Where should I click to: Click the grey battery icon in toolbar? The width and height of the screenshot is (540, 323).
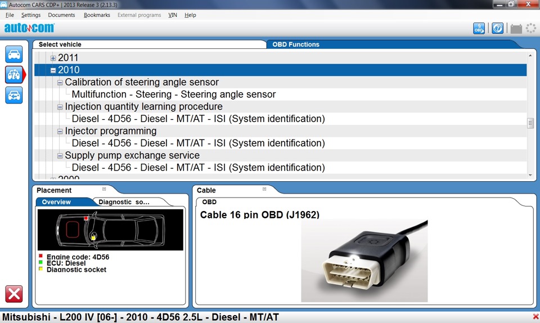coord(516,29)
